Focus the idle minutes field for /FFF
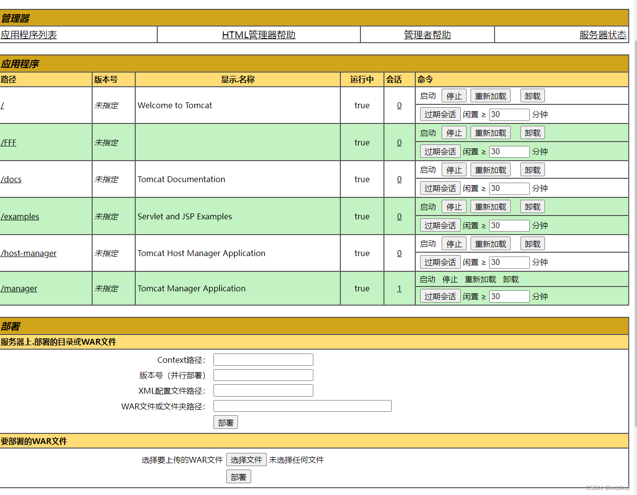This screenshot has height=495, width=637. tap(509, 152)
